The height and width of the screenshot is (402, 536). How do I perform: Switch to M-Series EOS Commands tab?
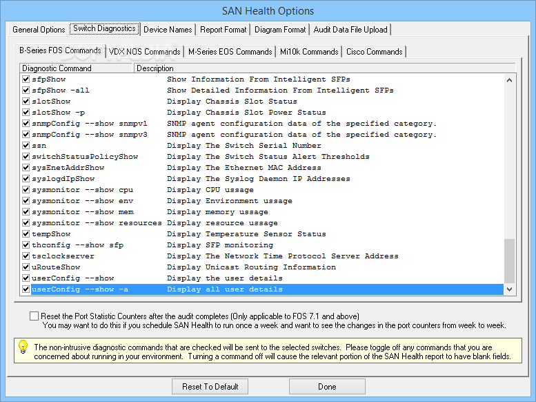click(230, 52)
